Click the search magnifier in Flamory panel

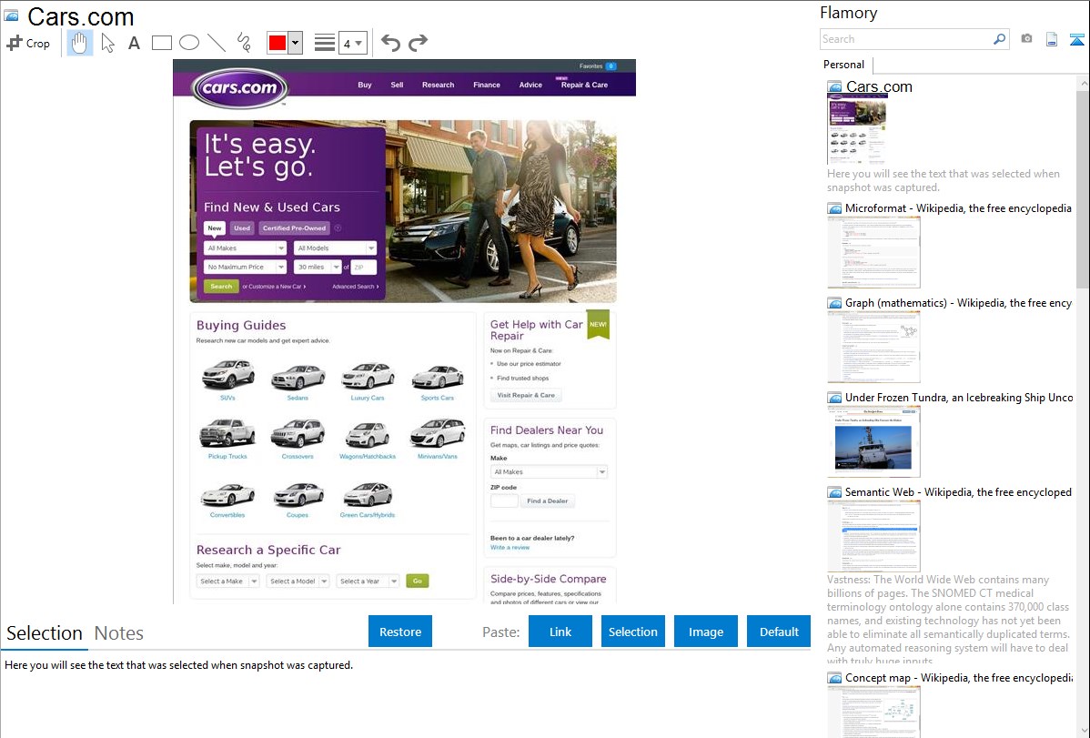pyautogui.click(x=999, y=39)
